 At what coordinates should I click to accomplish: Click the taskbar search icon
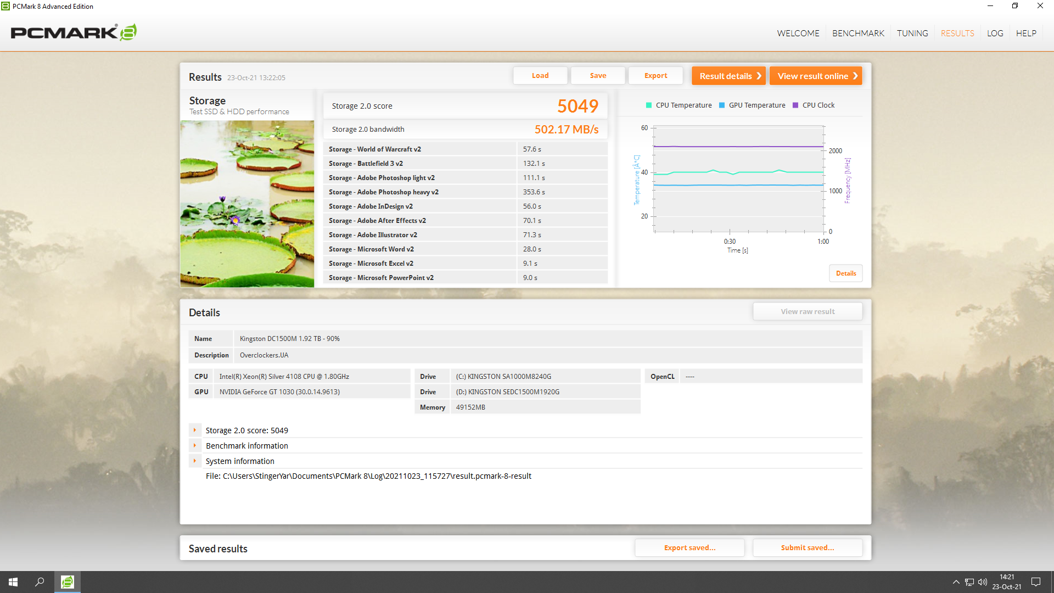[40, 582]
